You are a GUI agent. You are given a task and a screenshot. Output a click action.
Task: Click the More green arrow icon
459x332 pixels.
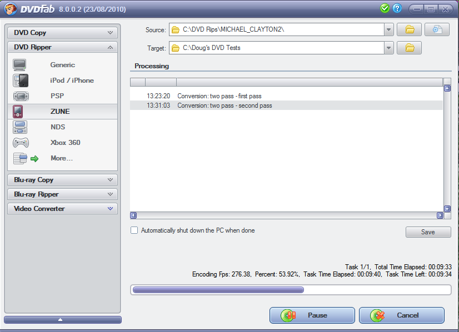[x=34, y=159]
